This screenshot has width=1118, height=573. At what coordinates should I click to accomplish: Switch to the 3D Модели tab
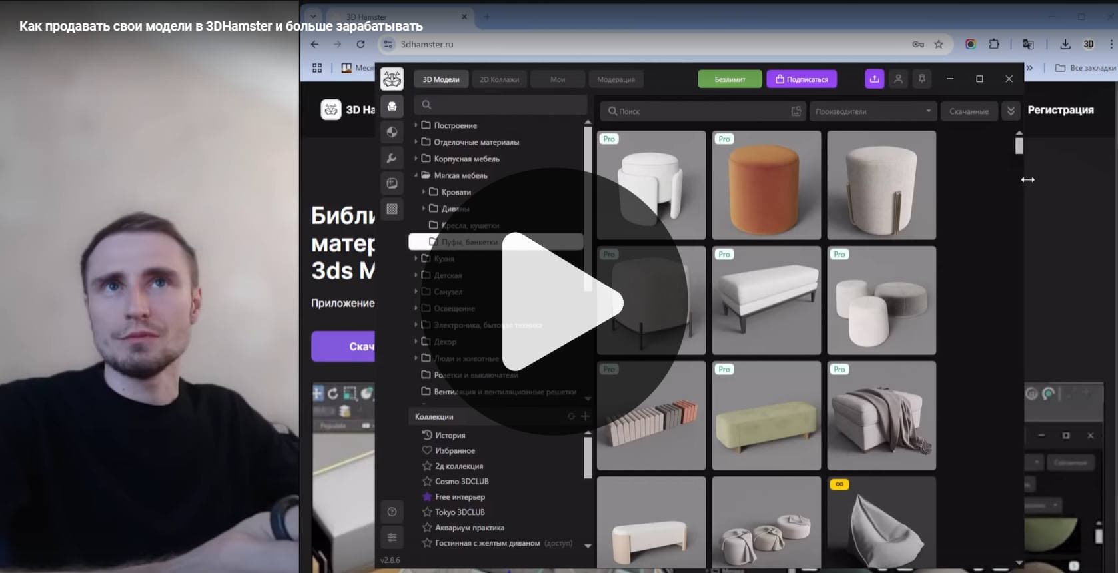tap(441, 79)
